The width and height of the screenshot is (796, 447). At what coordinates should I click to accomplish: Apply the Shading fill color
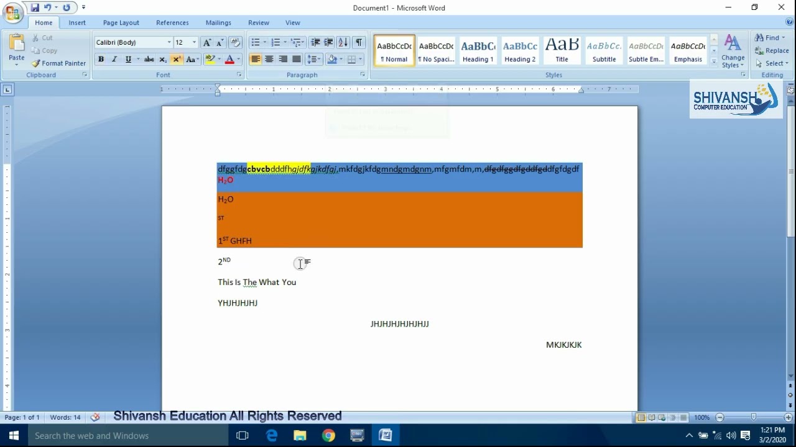pos(332,60)
